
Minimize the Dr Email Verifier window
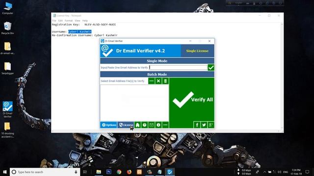[190, 41]
